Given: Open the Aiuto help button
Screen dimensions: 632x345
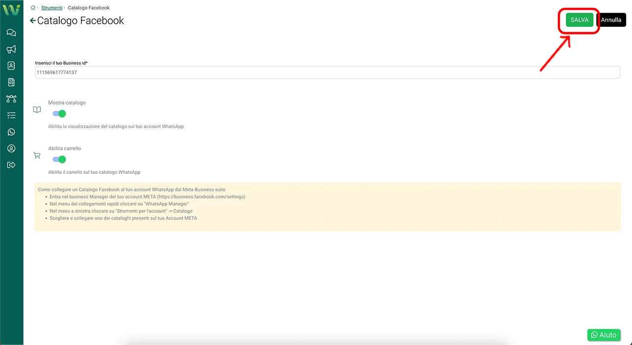Looking at the screenshot, I should coord(604,335).
